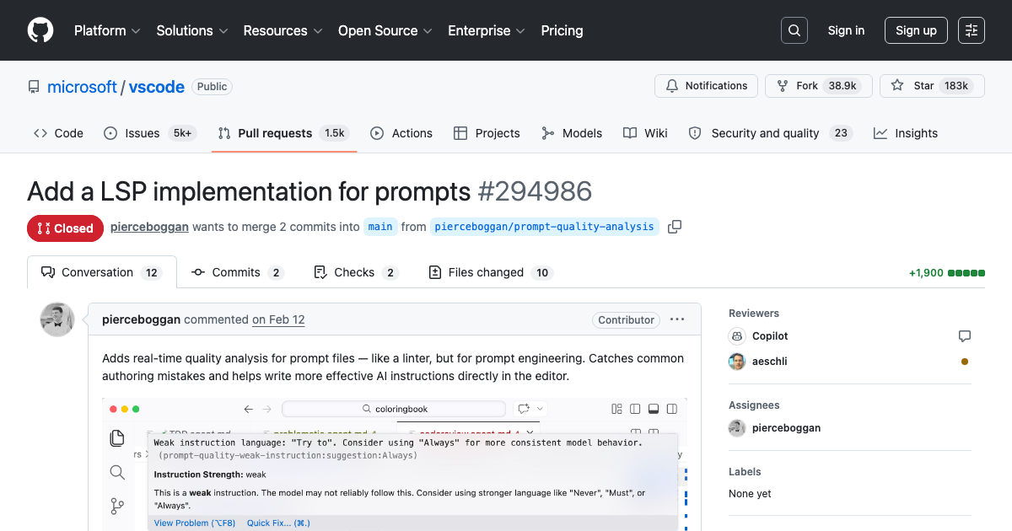Go to the GitHub homepage logo

click(40, 30)
